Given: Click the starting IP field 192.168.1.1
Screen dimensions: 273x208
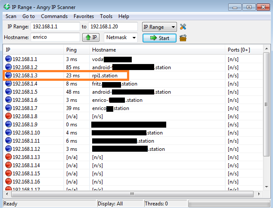Looking at the screenshot, I should 55,27.
